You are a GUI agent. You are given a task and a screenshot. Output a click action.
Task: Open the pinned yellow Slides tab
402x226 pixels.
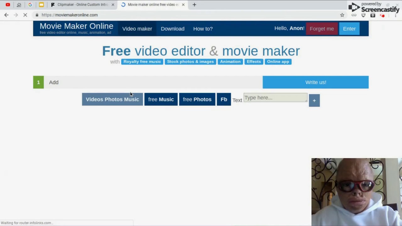pos(41,5)
